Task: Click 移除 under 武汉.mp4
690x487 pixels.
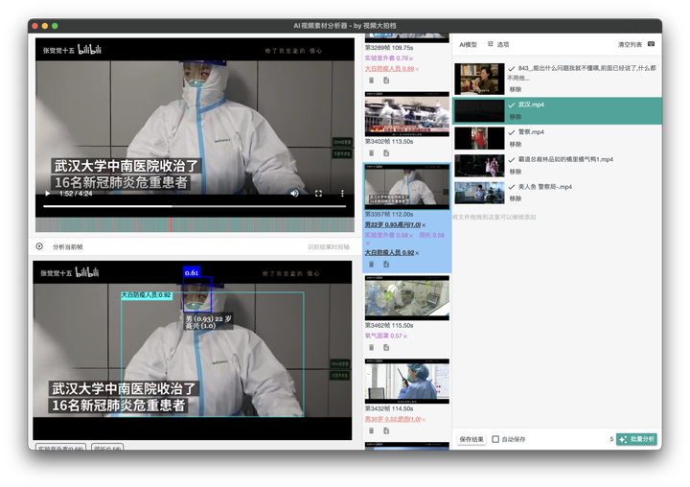Action: coord(516,117)
